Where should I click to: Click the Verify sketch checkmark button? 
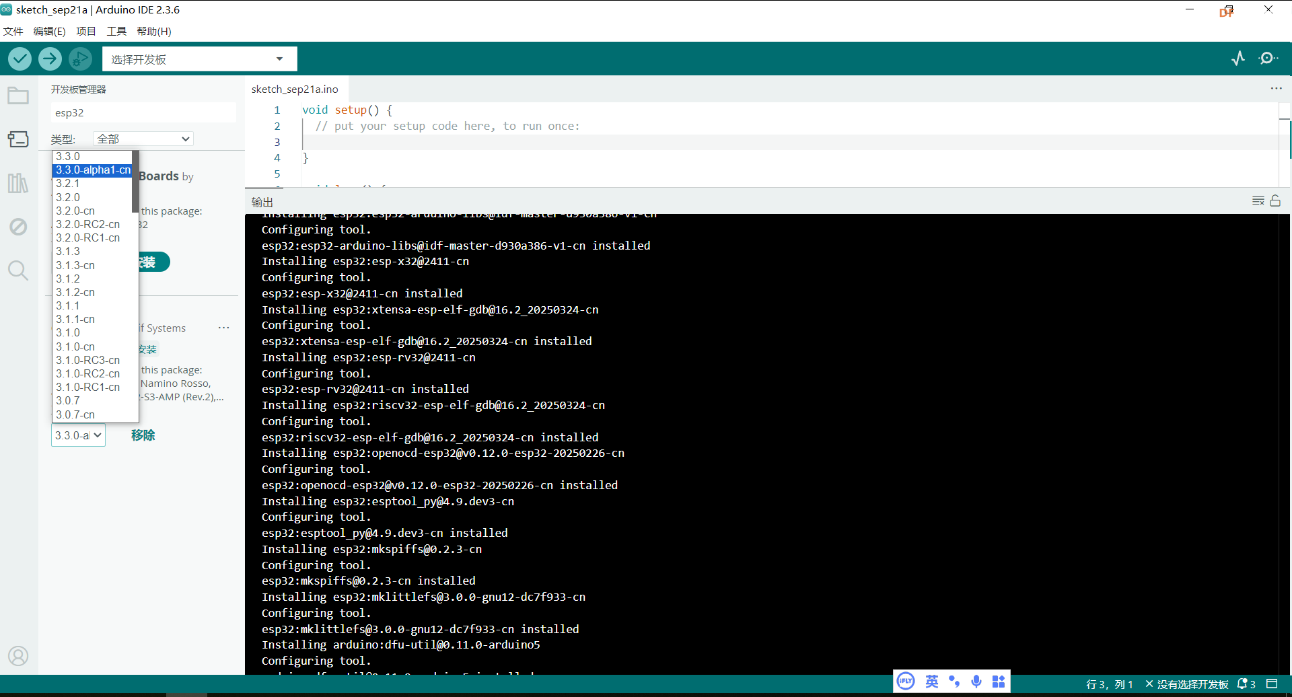20,59
